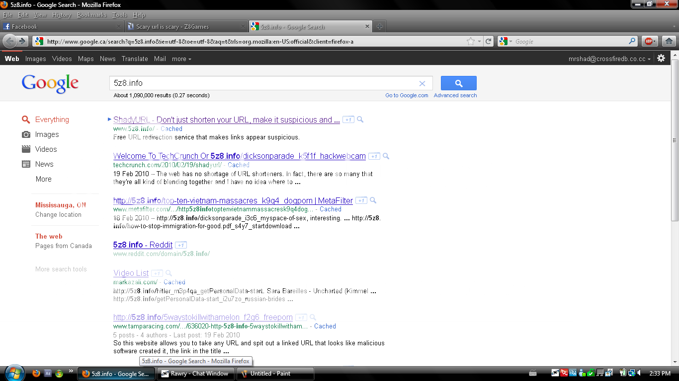Clear the search box with X icon
The height and width of the screenshot is (381, 679).
(x=422, y=83)
